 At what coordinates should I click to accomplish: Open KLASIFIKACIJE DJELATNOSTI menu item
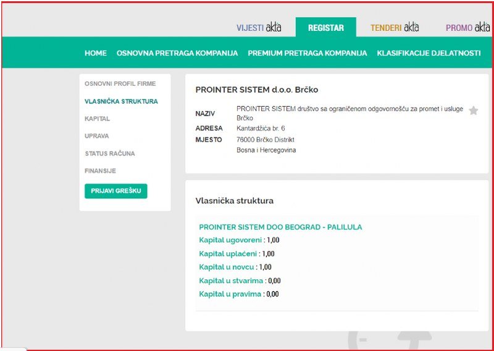click(x=429, y=53)
